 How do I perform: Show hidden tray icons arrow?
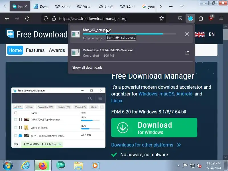pos(178,166)
